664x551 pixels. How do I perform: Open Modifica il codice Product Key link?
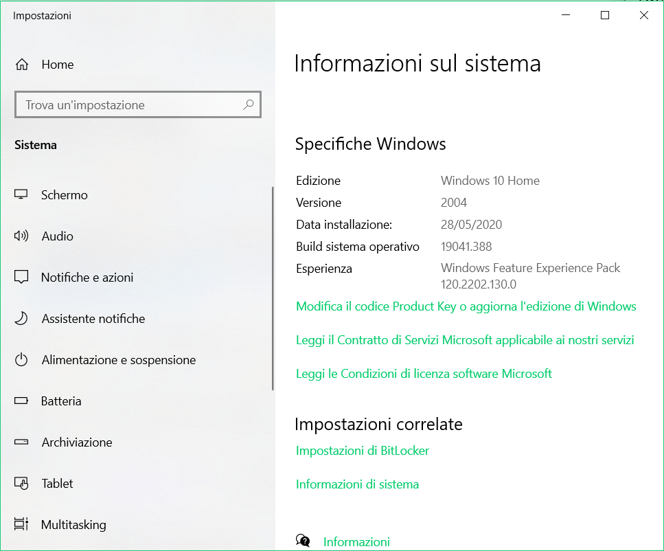466,306
